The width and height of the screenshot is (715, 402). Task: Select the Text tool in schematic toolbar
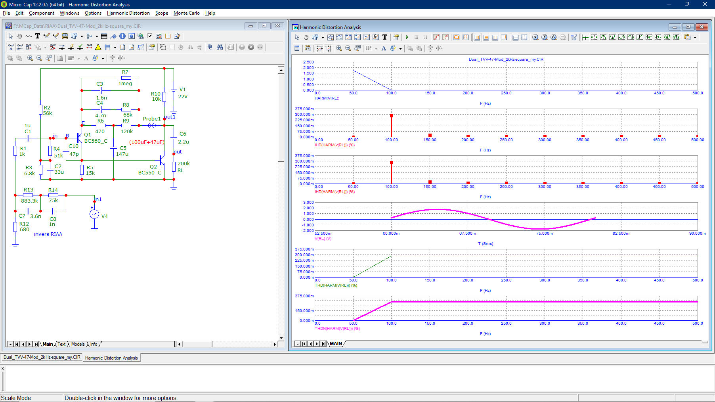37,36
